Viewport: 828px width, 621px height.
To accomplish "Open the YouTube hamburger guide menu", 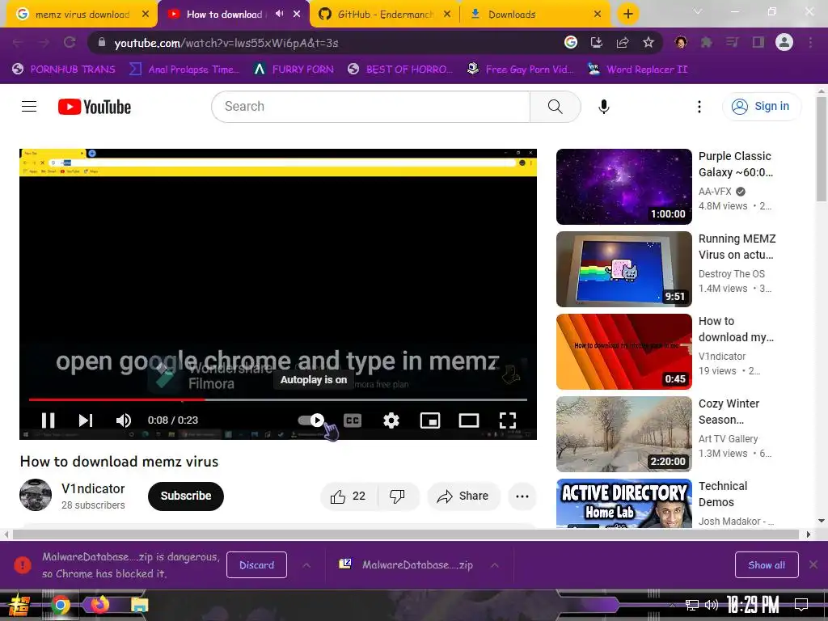I will 29,107.
